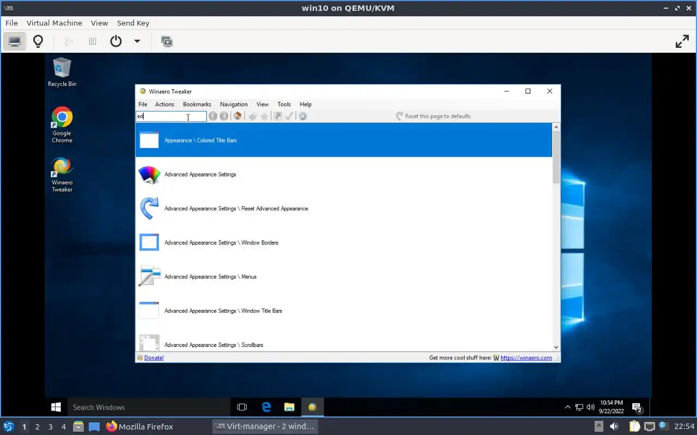Image resolution: width=697 pixels, height=435 pixels.
Task: Click the Forward navigation arrow in Winaero toolbar
Action: [224, 116]
